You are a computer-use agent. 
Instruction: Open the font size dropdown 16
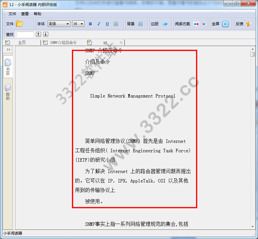tap(78, 24)
